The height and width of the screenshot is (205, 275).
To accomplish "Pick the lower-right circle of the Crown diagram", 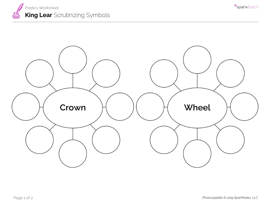I will (106, 140).
